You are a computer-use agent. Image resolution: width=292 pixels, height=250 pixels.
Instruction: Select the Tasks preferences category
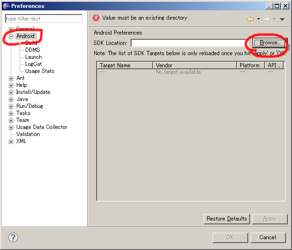pyautogui.click(x=23, y=113)
